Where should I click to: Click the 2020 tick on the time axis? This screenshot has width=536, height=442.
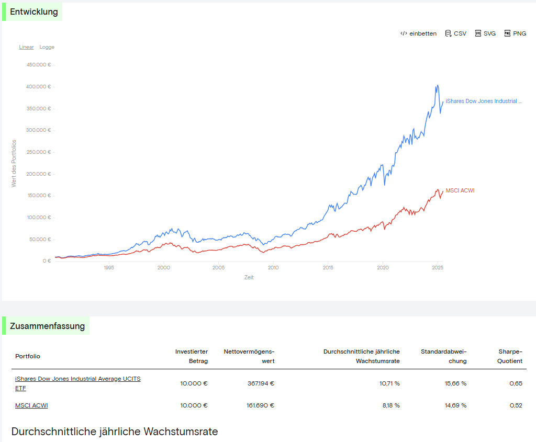click(x=383, y=268)
